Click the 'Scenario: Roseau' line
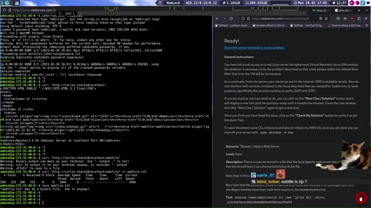Image resolution: width=371 pixels, height=208 pixels. [x=253, y=146]
